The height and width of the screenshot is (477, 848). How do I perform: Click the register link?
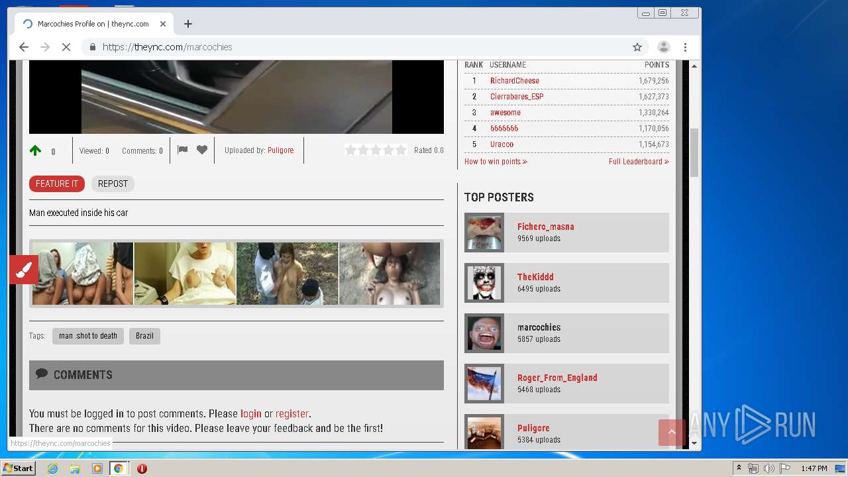pyautogui.click(x=292, y=413)
